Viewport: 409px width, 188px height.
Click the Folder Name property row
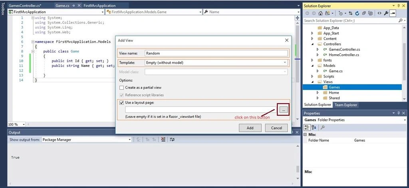click(x=355, y=140)
